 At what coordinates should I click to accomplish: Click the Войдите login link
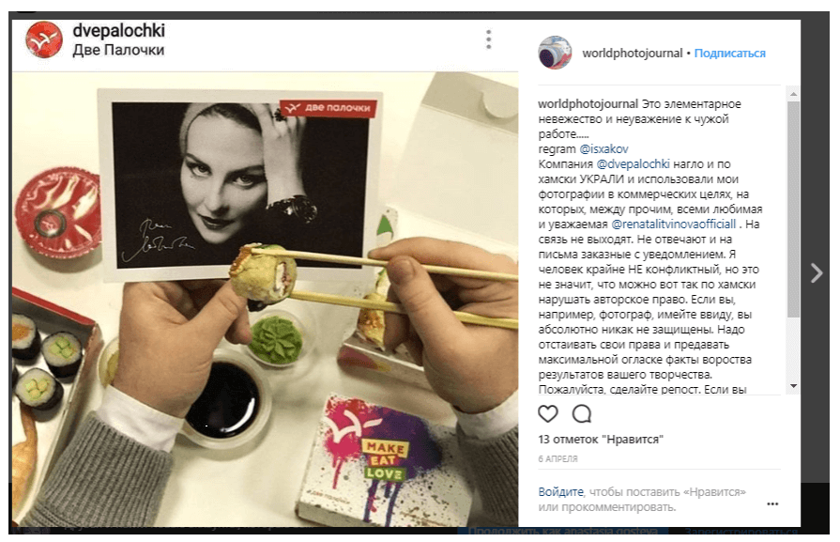pyautogui.click(x=560, y=491)
